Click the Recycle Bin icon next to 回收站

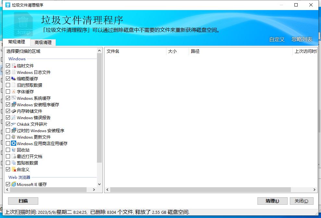click(13, 150)
